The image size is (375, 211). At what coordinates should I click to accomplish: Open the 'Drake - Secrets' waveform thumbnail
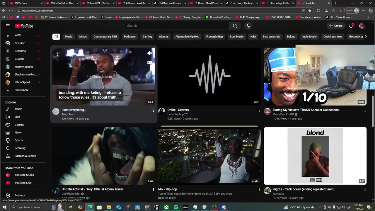click(x=209, y=76)
